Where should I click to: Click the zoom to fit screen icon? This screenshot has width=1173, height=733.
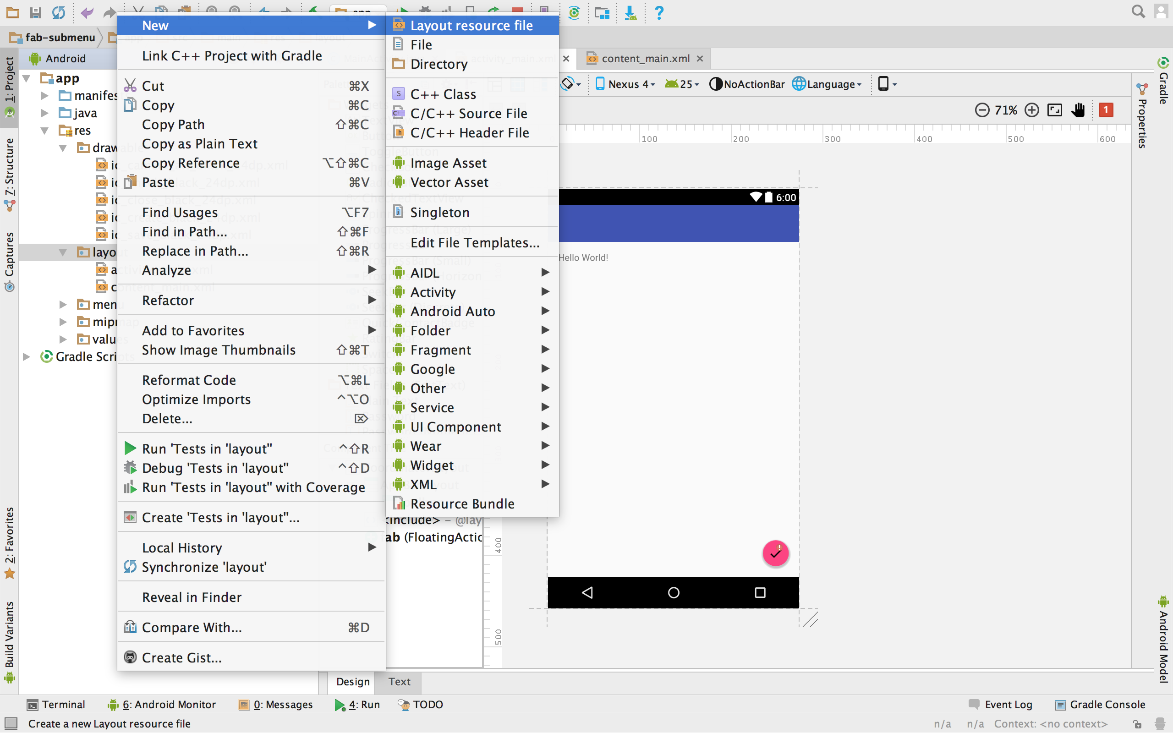click(x=1054, y=110)
